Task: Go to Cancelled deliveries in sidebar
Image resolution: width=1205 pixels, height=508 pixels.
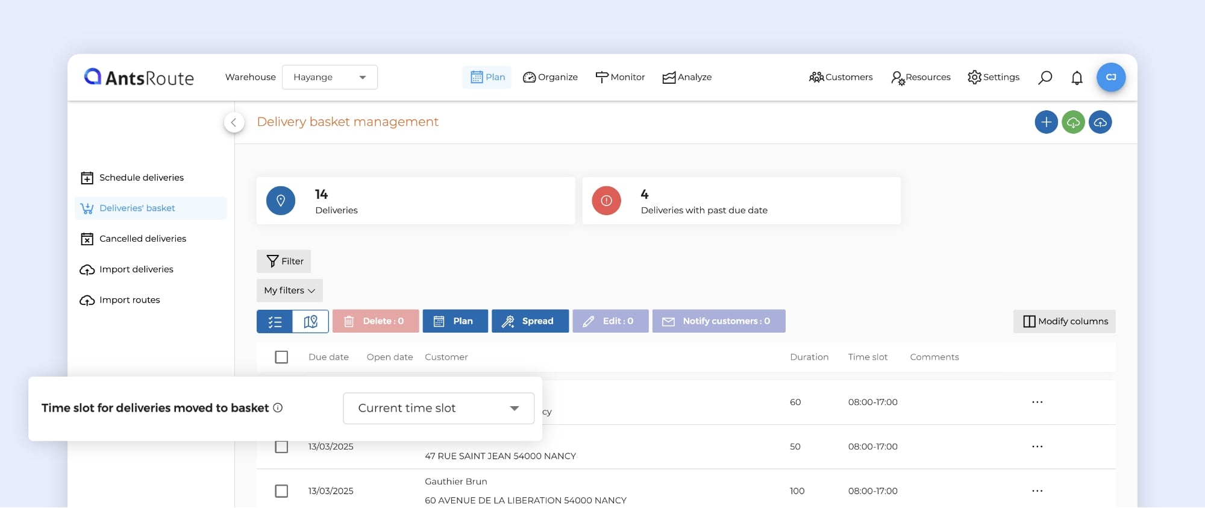Action: (142, 239)
